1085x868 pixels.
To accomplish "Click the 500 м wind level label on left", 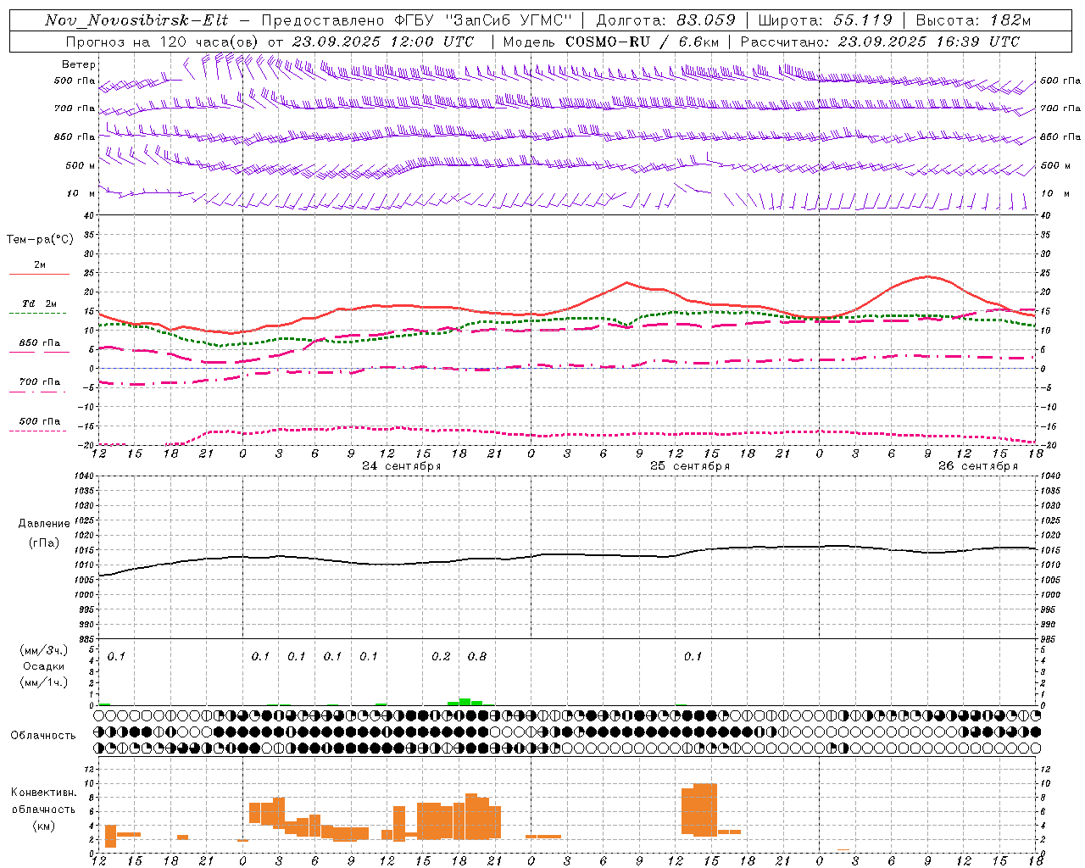I will [x=81, y=166].
